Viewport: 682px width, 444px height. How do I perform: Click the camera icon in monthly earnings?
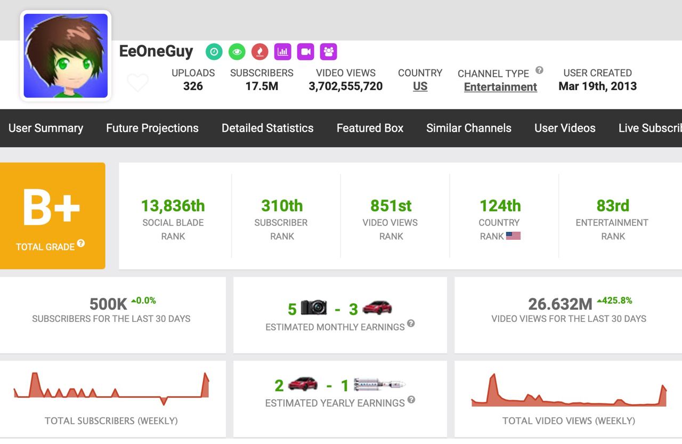coord(314,308)
